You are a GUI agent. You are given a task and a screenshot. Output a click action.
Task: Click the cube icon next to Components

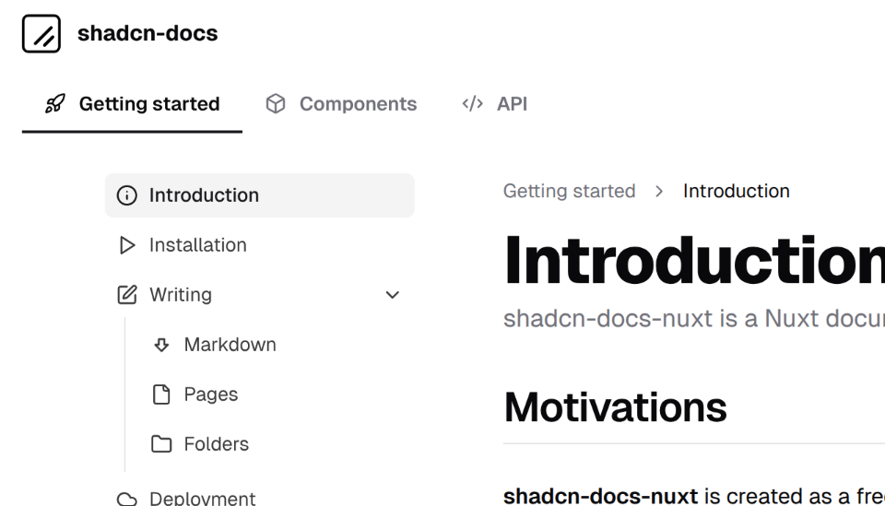click(x=275, y=104)
